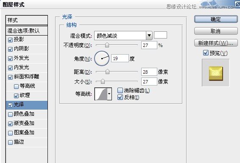Viewport: 240px width, 163px height.
Task: Click the 不透明度 opacity slider handle
Action: pos(107,45)
